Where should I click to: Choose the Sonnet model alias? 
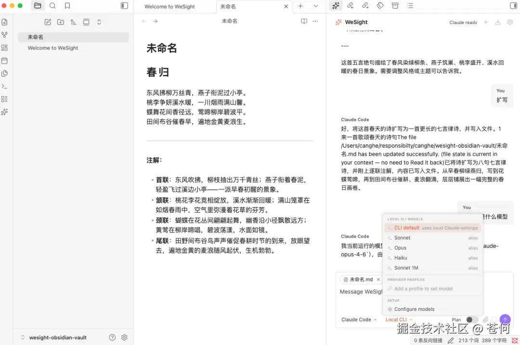pyautogui.click(x=432, y=238)
